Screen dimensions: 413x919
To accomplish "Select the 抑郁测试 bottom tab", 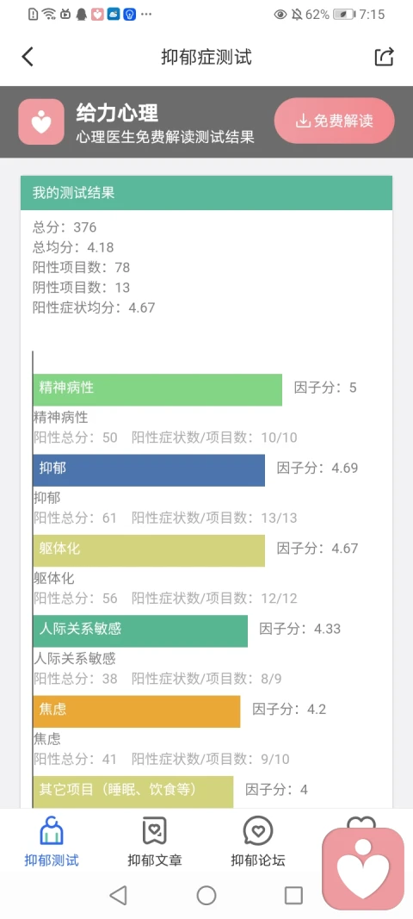I will (52, 841).
